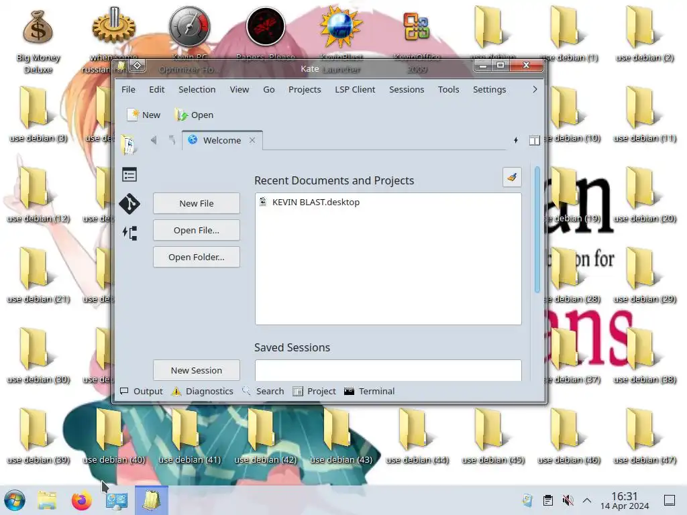Click the quick open lightning icon
This screenshot has width=687, height=515.
516,141
